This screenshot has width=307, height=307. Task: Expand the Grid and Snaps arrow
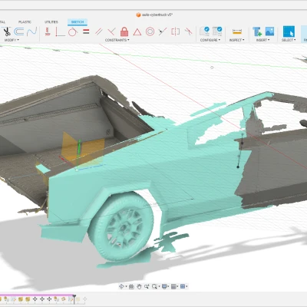(177, 286)
